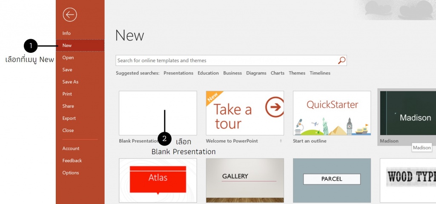Open the Info menu item
The width and height of the screenshot is (436, 204).
click(x=66, y=33)
